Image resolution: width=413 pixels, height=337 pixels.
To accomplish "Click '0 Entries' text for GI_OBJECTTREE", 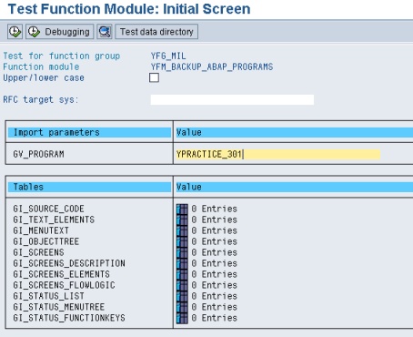I will 214,241.
